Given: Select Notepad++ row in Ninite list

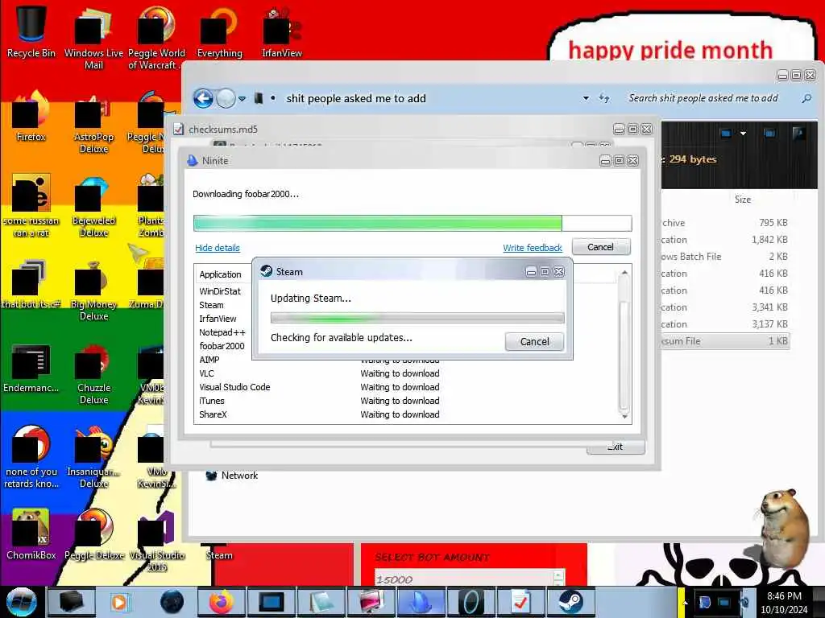Looking at the screenshot, I should [x=222, y=332].
